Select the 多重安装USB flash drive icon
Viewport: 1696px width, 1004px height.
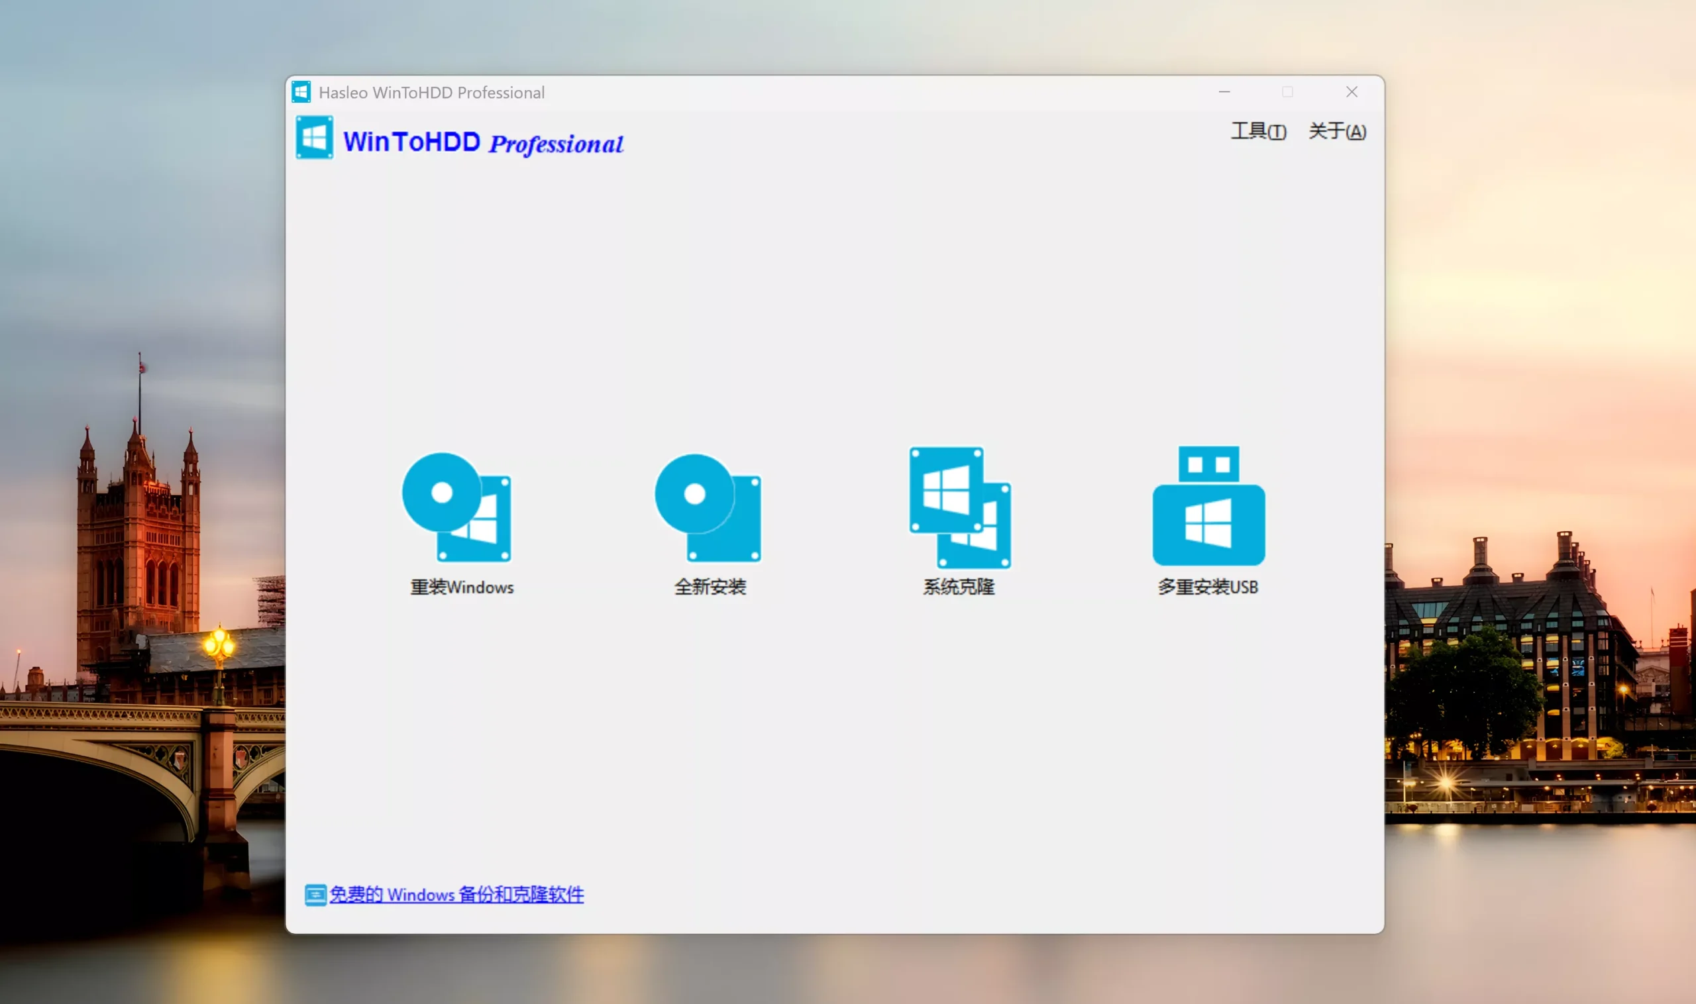coord(1208,507)
